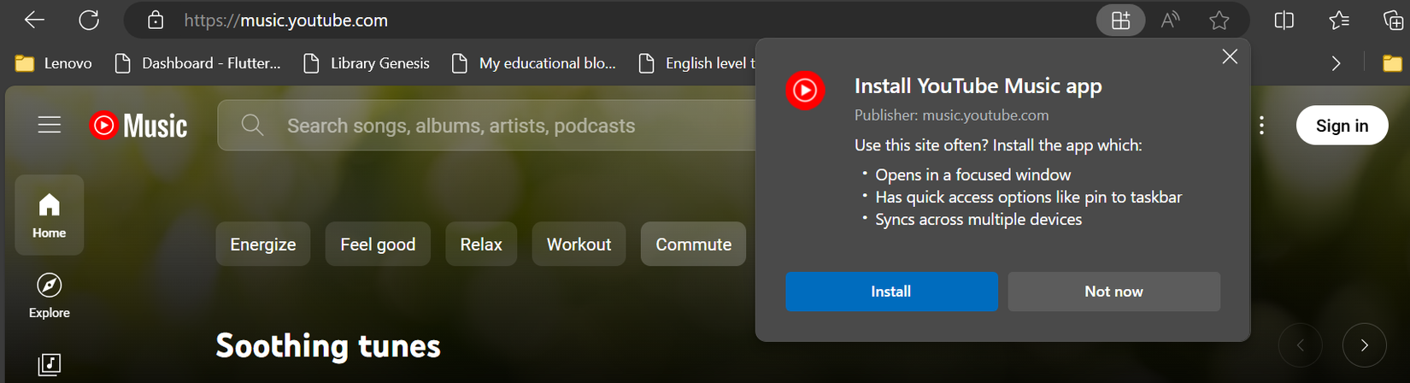The image size is (1410, 383).
Task: Refresh the page with the reload icon
Action: point(89,20)
